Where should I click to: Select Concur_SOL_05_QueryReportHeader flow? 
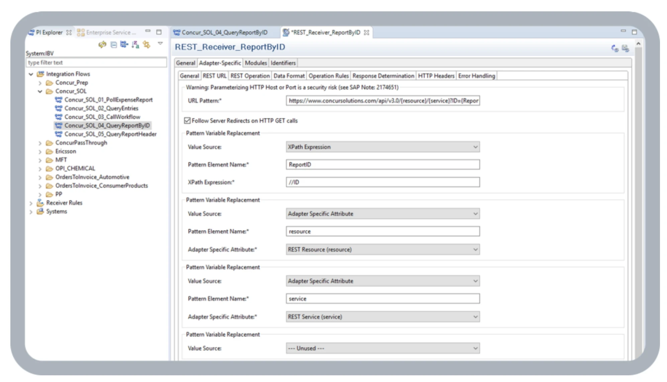coord(110,134)
